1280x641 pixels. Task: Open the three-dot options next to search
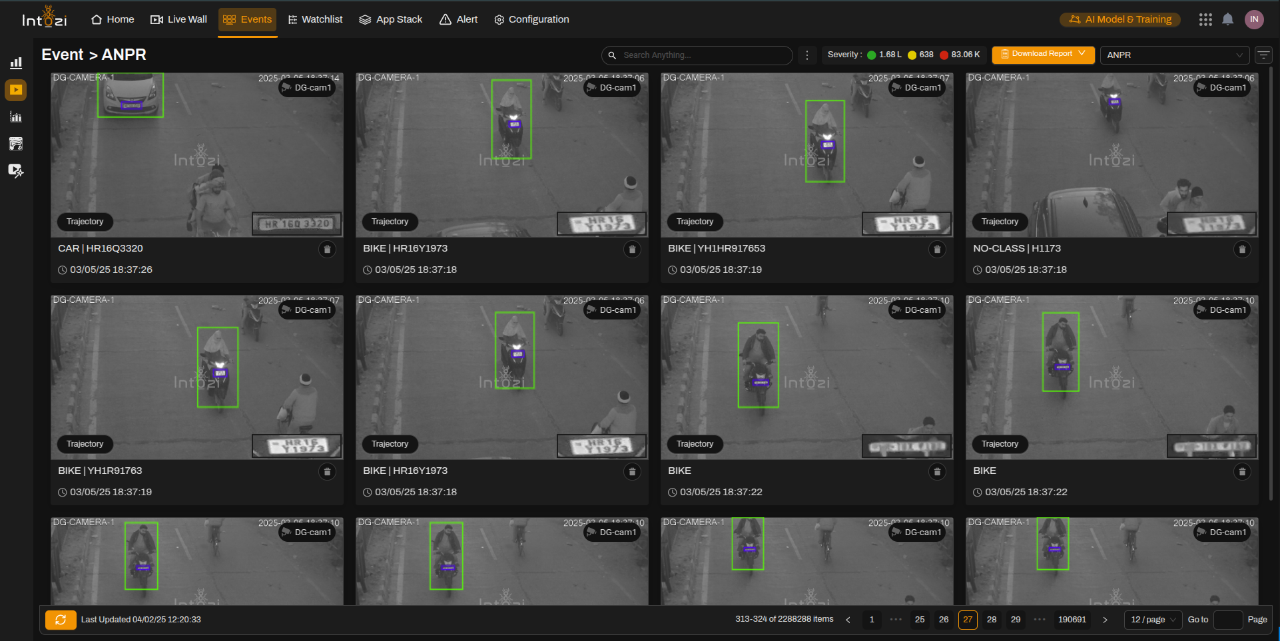click(x=807, y=55)
